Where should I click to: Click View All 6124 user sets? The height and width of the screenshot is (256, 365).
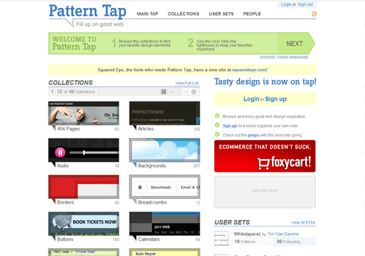coord(303,222)
